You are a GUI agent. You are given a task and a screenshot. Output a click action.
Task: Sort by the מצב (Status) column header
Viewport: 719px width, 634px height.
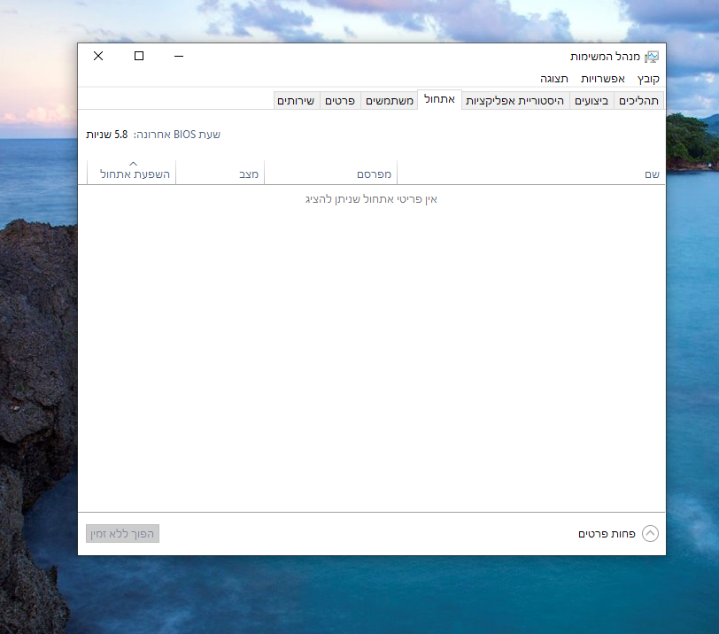pos(220,173)
